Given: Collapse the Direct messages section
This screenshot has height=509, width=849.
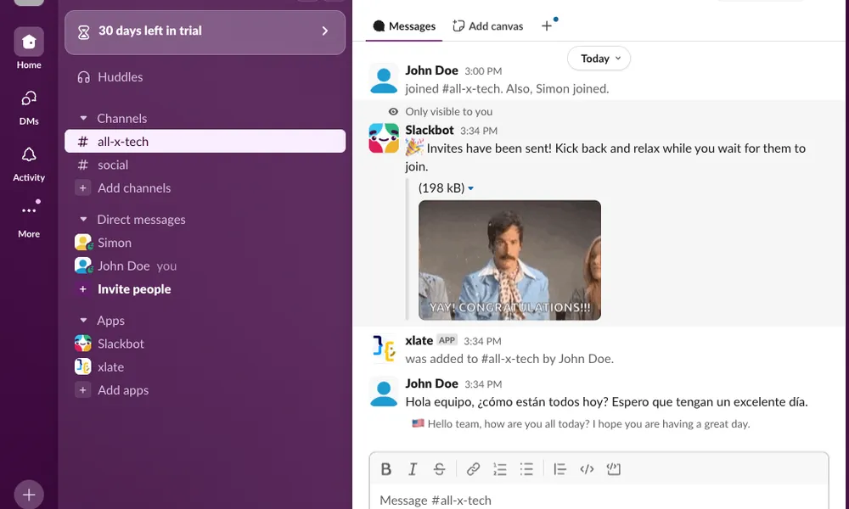Looking at the screenshot, I should tap(83, 219).
